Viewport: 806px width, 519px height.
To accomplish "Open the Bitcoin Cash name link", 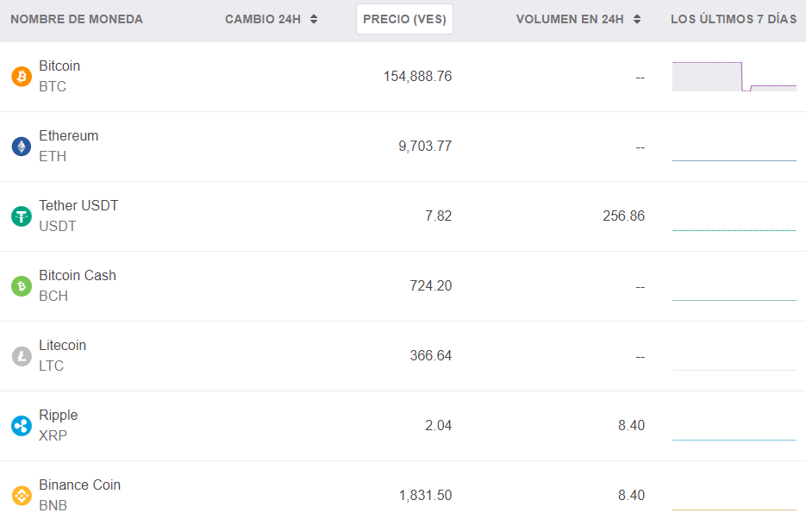I will pos(78,276).
